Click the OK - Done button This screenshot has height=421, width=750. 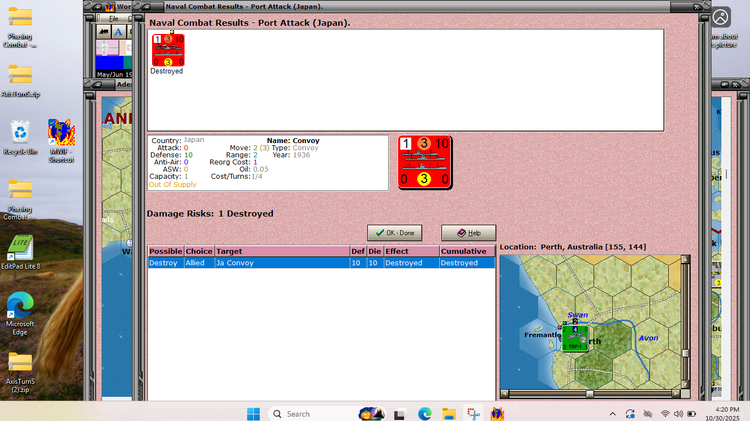click(394, 232)
